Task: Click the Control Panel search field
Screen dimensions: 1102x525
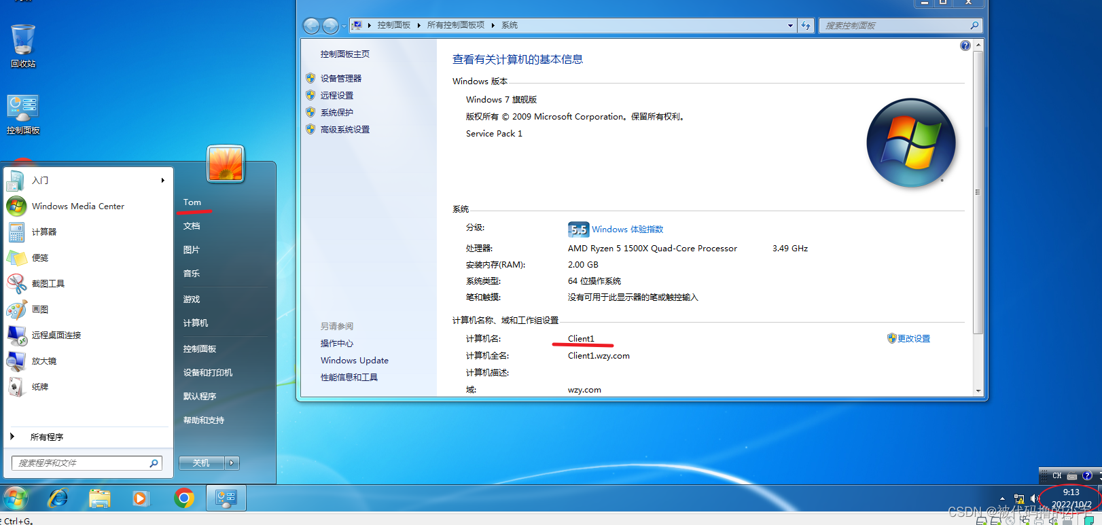Action: coord(901,25)
